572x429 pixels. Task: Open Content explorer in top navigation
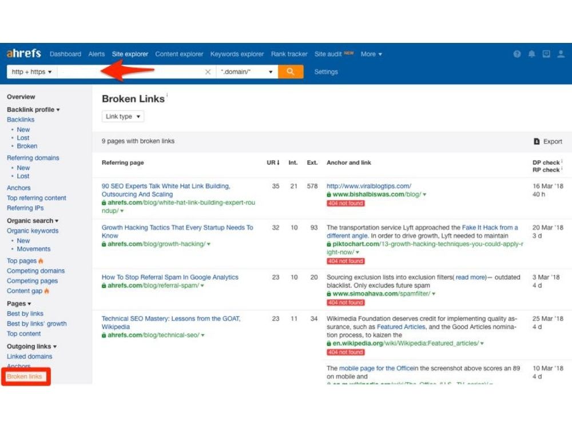coord(179,54)
